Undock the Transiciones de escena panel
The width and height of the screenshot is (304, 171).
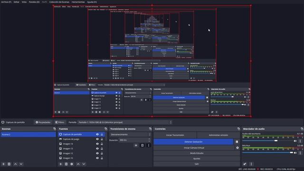[x=151, y=129]
